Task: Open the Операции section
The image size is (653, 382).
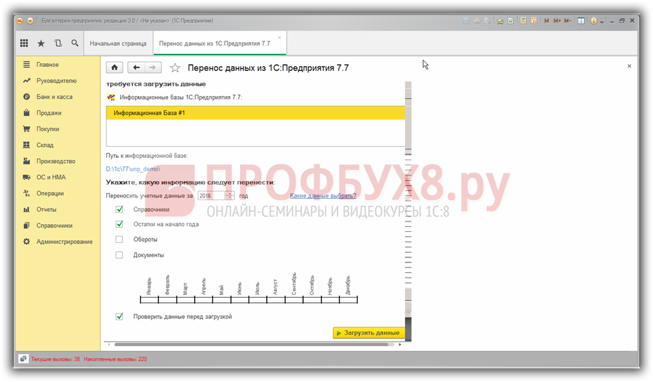Action: coord(50,194)
